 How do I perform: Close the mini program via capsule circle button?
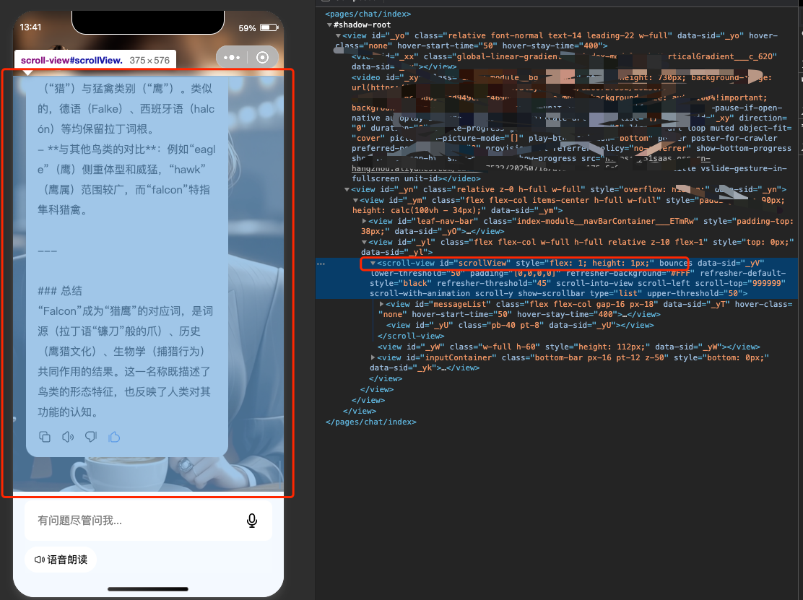coord(263,57)
